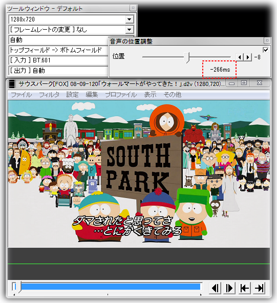Open the 自動 deinterlace combo box
The height and width of the screenshot is (303, 277).
[58, 40]
